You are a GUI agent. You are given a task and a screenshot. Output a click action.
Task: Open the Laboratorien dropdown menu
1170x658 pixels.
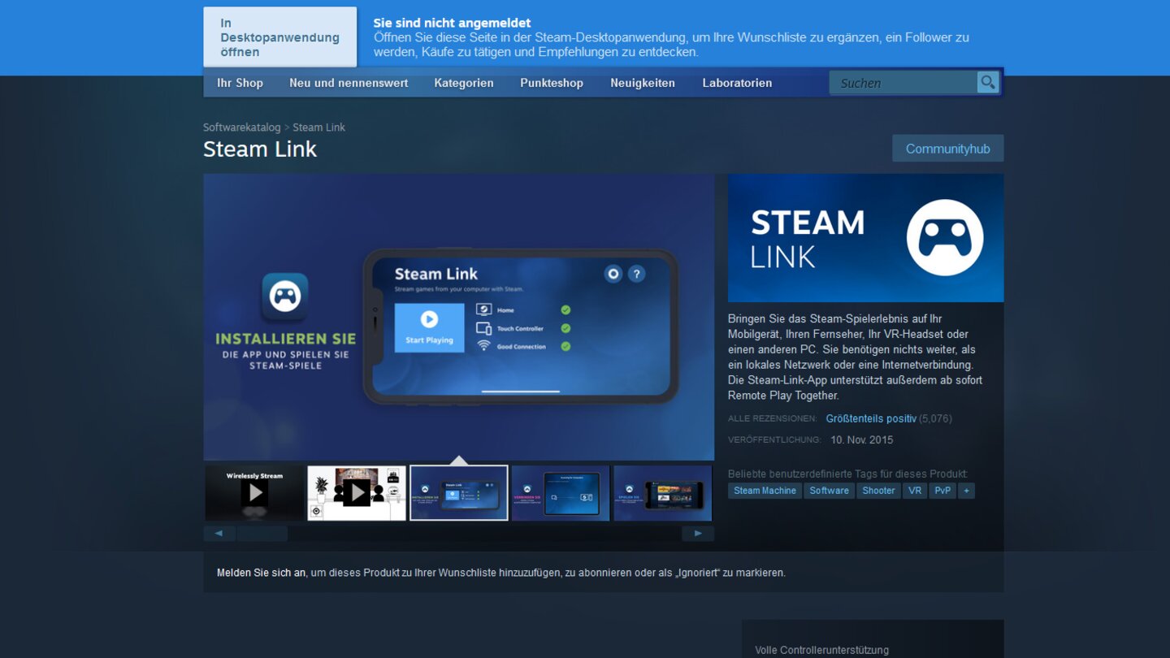[737, 82]
